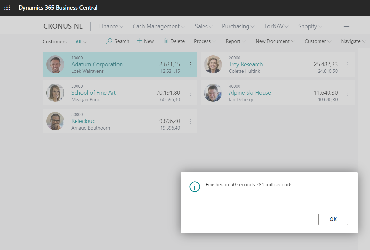This screenshot has width=370, height=250.
Task: Open Trey Research's three-dot menu
Action: 348,65
